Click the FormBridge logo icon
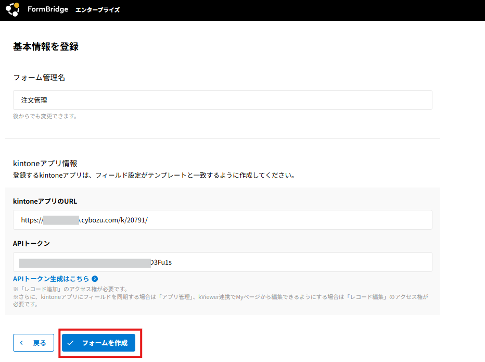Screen dimensions: 485x362 click(12, 9)
